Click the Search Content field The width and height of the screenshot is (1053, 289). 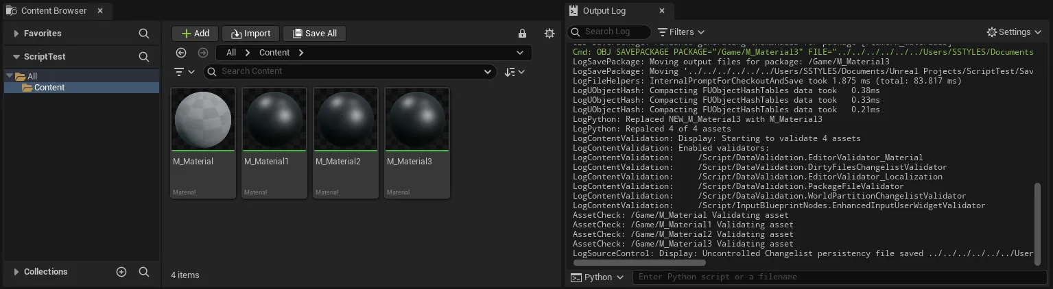(350, 71)
